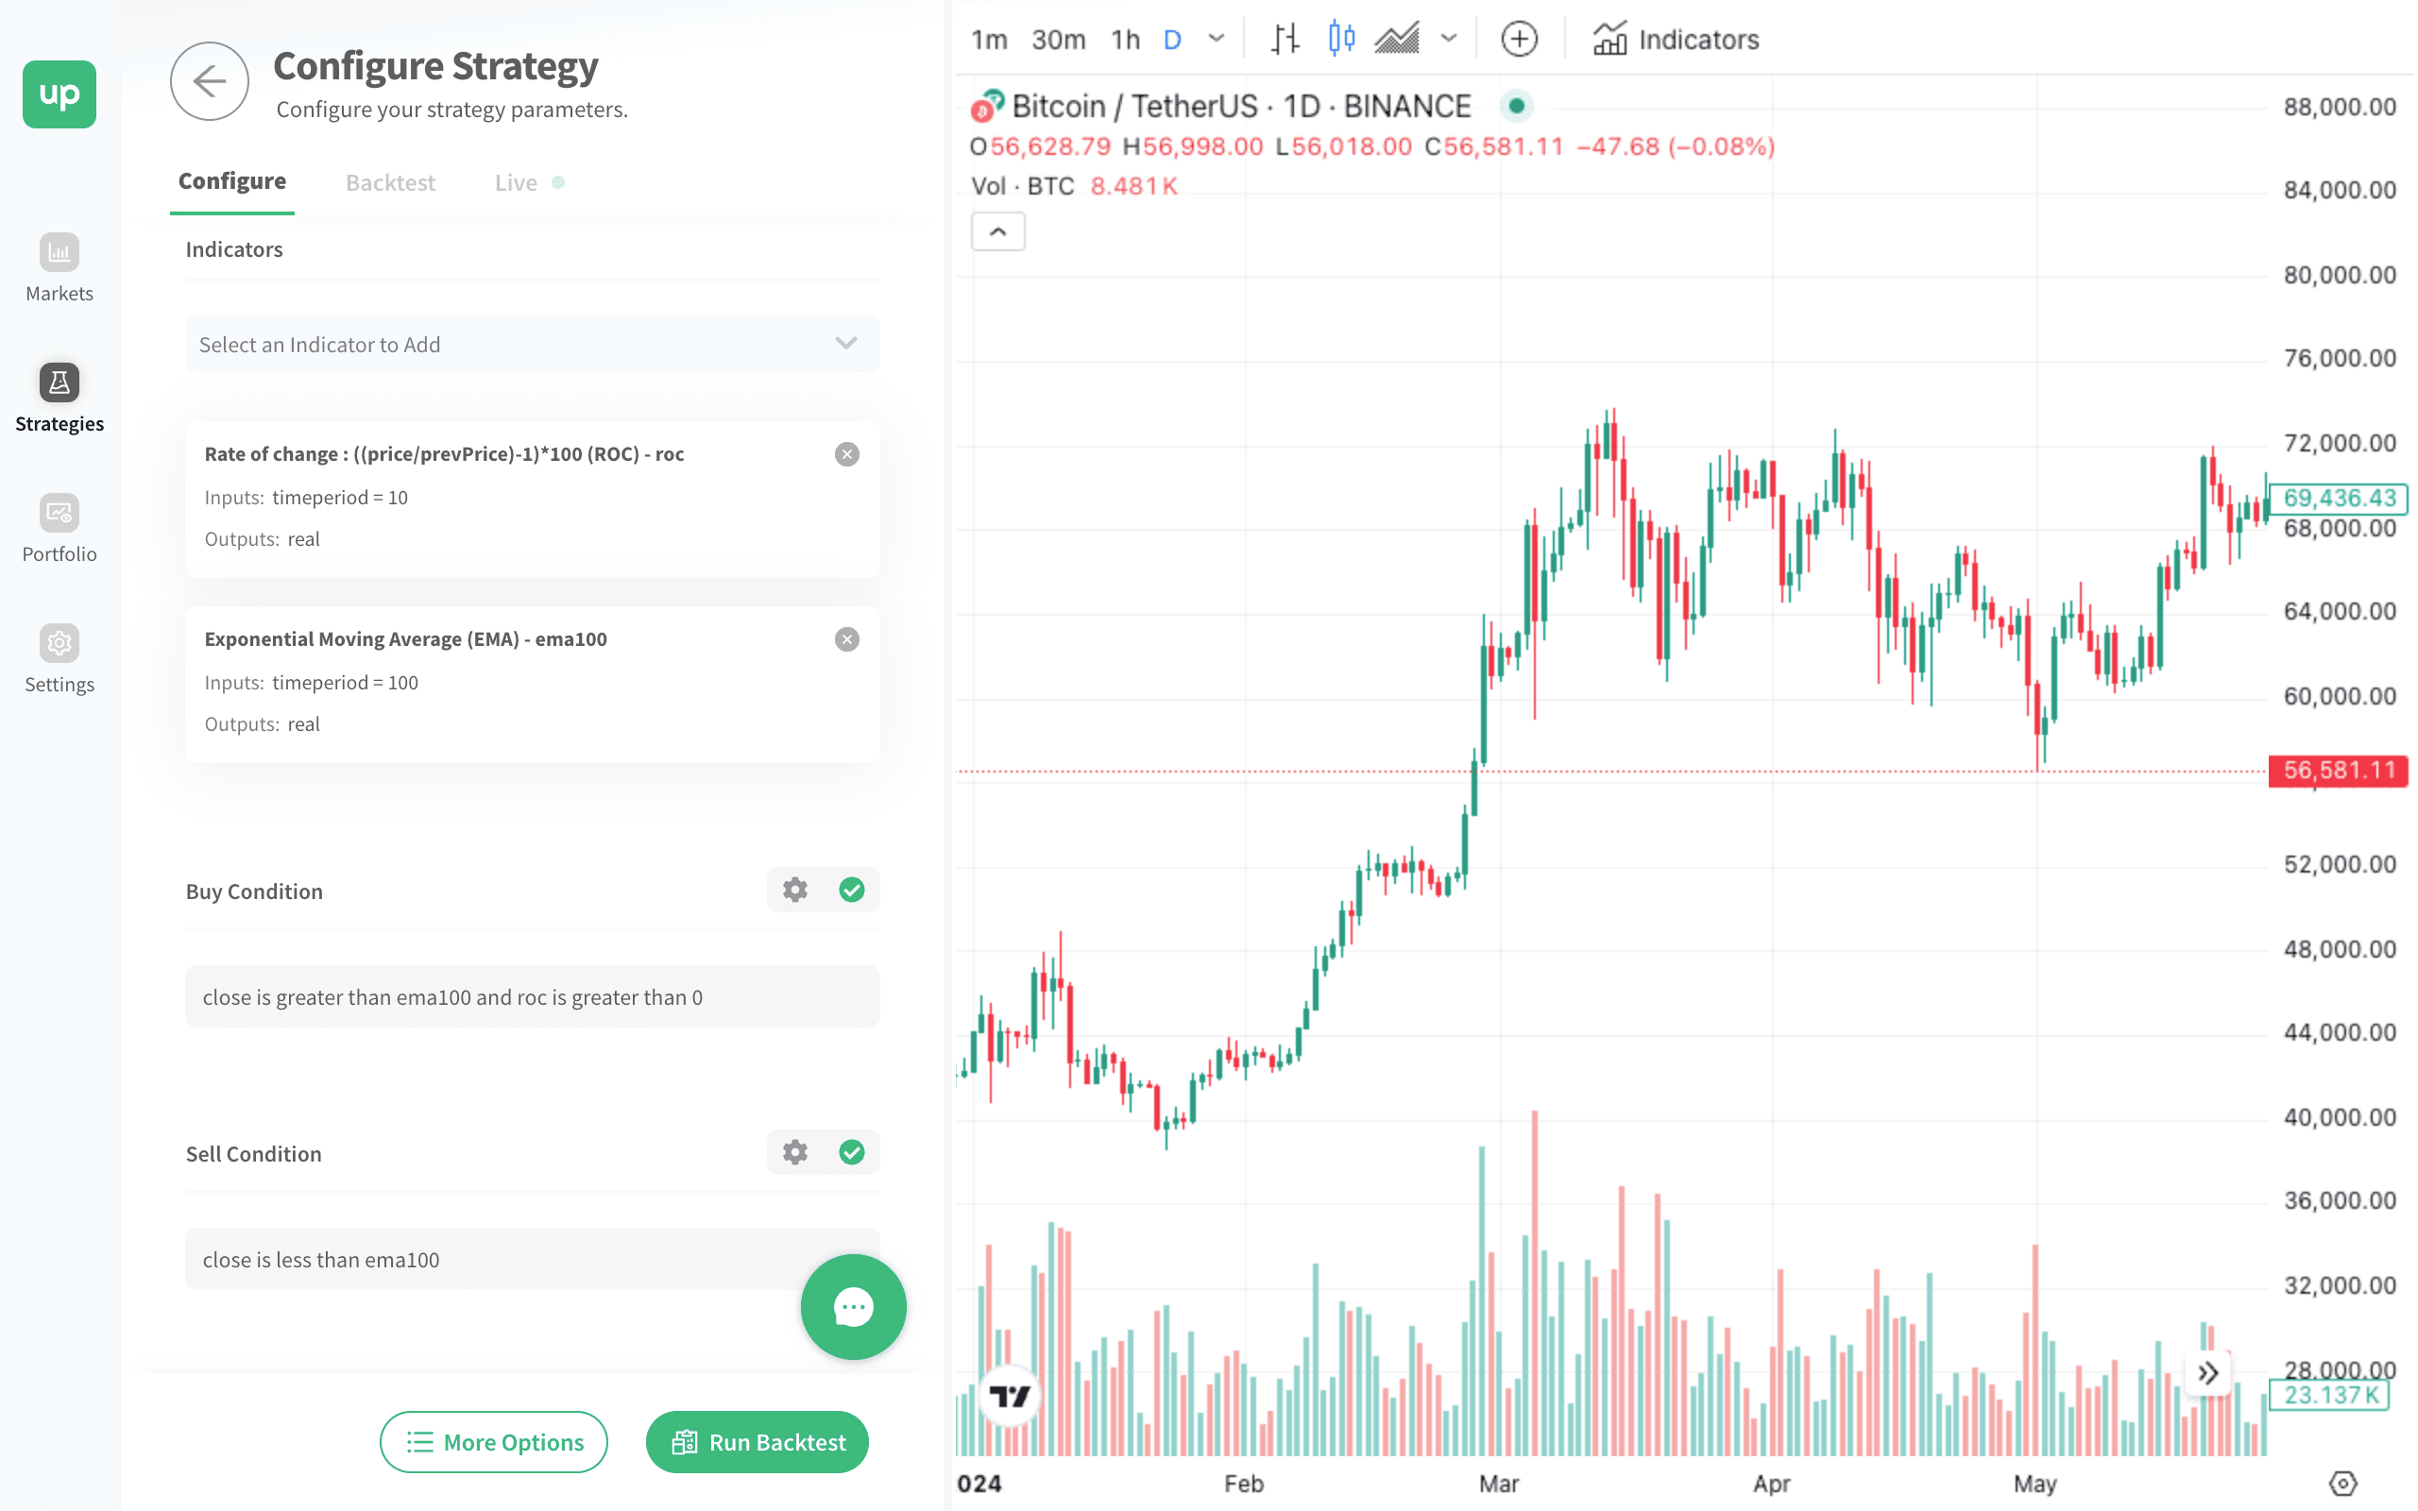Screen dimensions: 2418x1511
Task: Open Buy Condition gear settings
Action: click(x=794, y=890)
